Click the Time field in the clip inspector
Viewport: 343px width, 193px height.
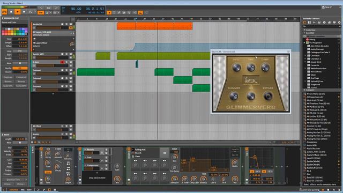(x=20, y=39)
